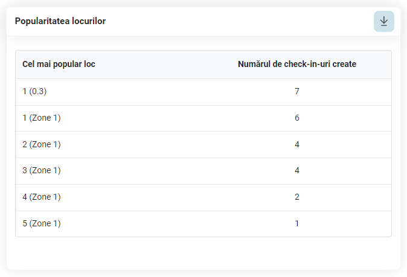Image resolution: width=407 pixels, height=277 pixels.
Task: Click check-in count 2 cell
Action: (297, 197)
